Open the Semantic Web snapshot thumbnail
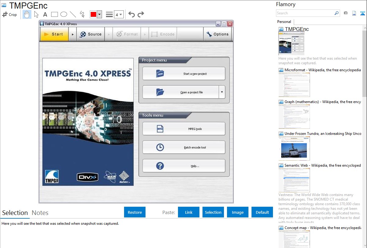Image resolution: width=367 pixels, height=248 pixels. (x=294, y=180)
